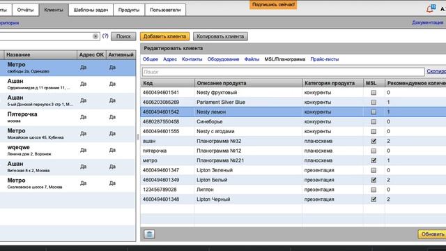Uncheck MSL for Планограмма №221

[x=374, y=160]
